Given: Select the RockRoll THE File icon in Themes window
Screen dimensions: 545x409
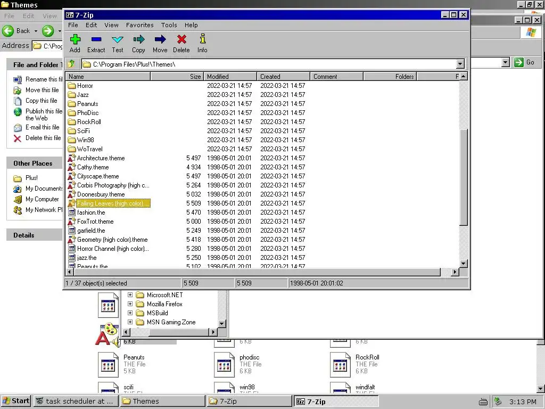Looking at the screenshot, I should coord(340,364).
